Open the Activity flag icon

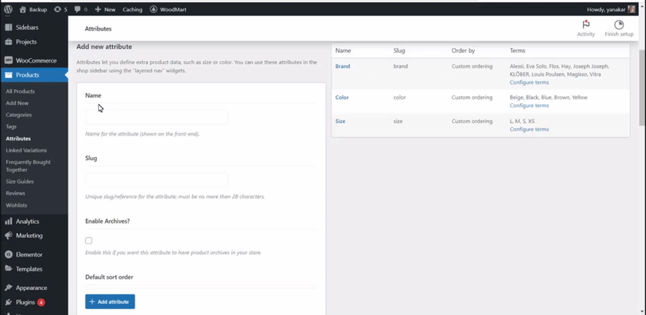[586, 25]
